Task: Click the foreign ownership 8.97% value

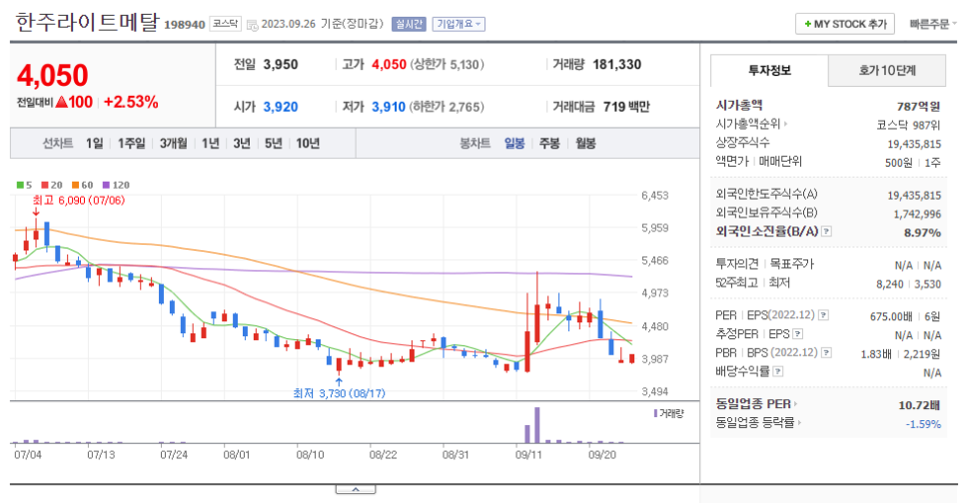Action: [922, 233]
